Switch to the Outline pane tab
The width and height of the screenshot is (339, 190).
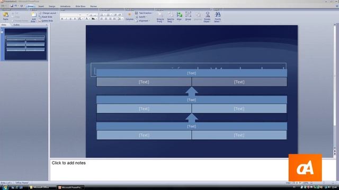pos(16,25)
